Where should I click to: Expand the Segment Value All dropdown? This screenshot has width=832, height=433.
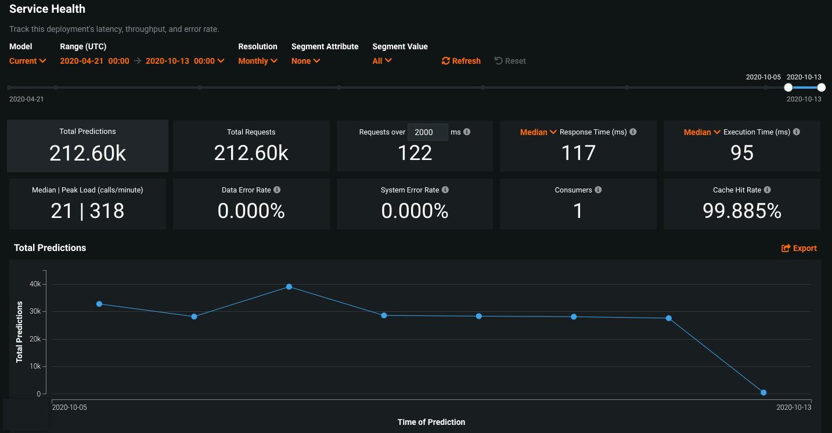click(382, 61)
